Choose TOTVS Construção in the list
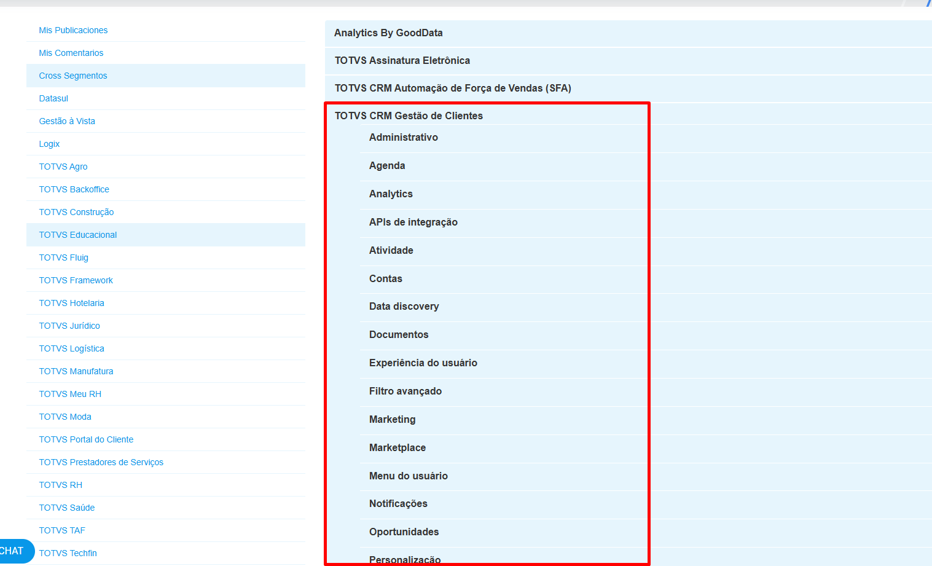Viewport: 932px width, 566px height. click(x=76, y=212)
